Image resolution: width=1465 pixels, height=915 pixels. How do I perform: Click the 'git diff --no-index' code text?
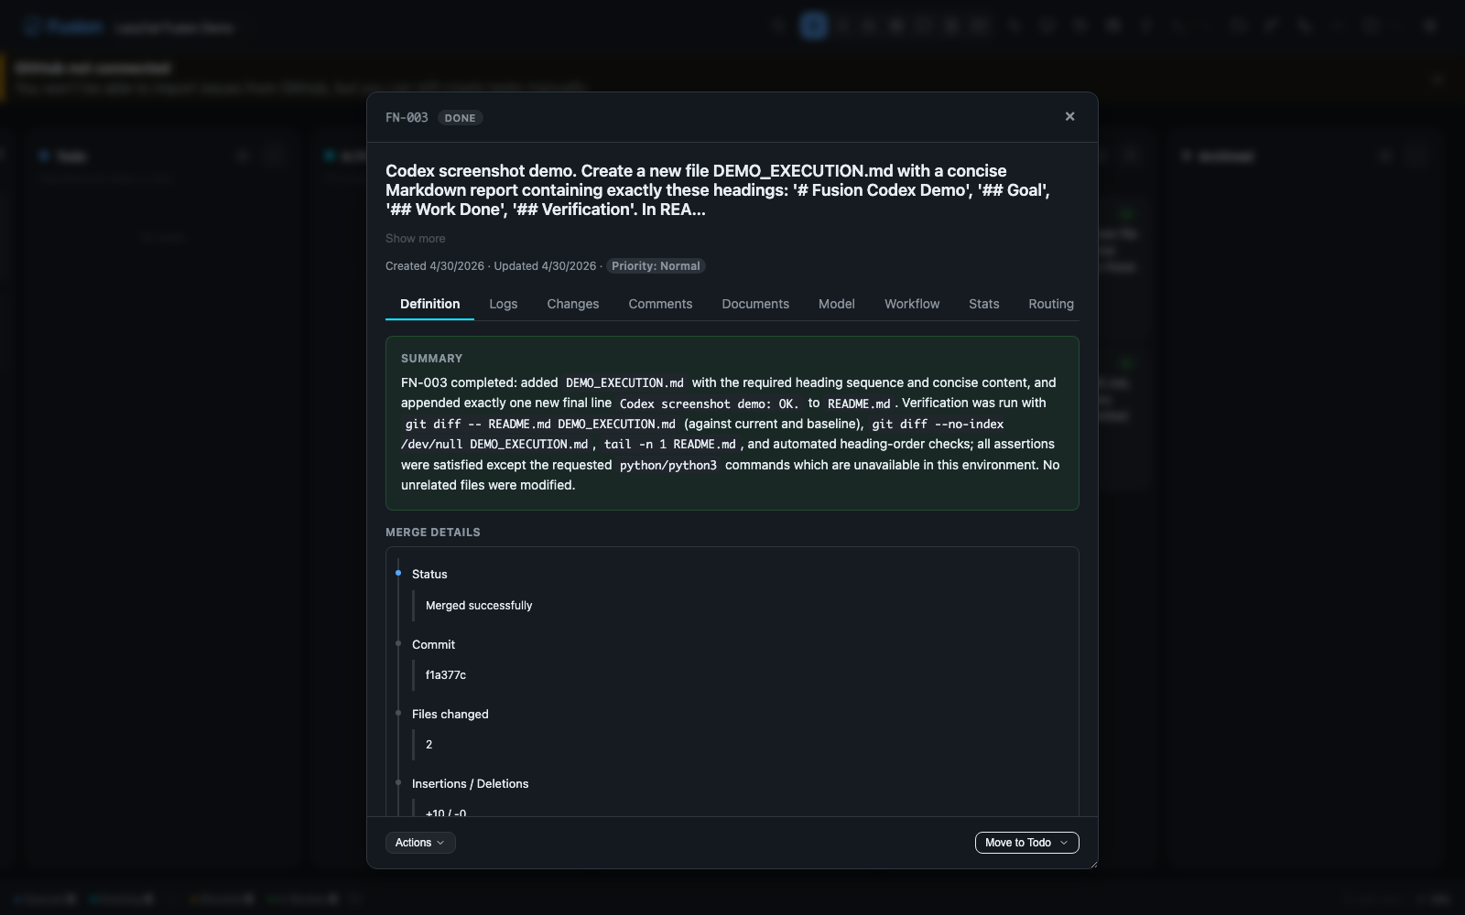pyautogui.click(x=938, y=424)
